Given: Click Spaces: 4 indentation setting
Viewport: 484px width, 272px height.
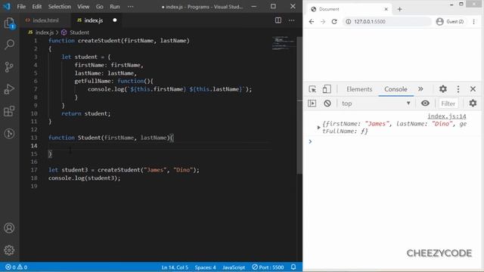Looking at the screenshot, I should pyautogui.click(x=205, y=267).
